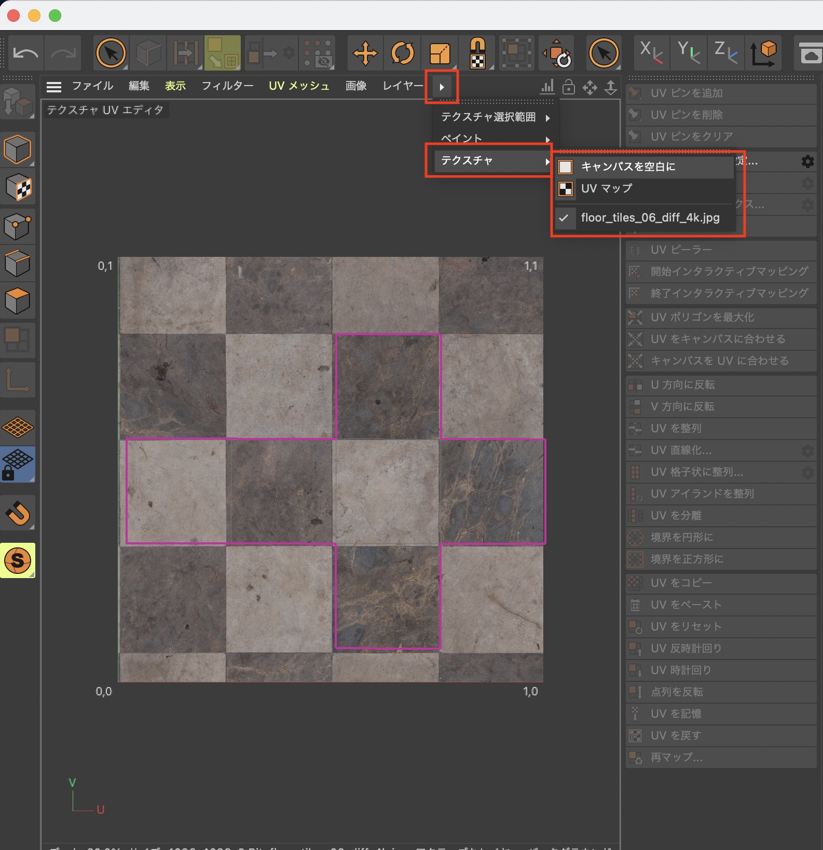Select the Scale tool
The height and width of the screenshot is (850, 823).
(440, 53)
